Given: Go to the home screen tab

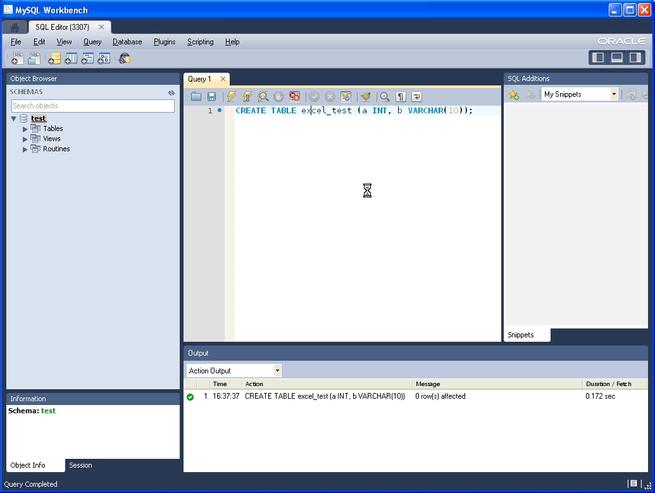Looking at the screenshot, I should [x=15, y=28].
